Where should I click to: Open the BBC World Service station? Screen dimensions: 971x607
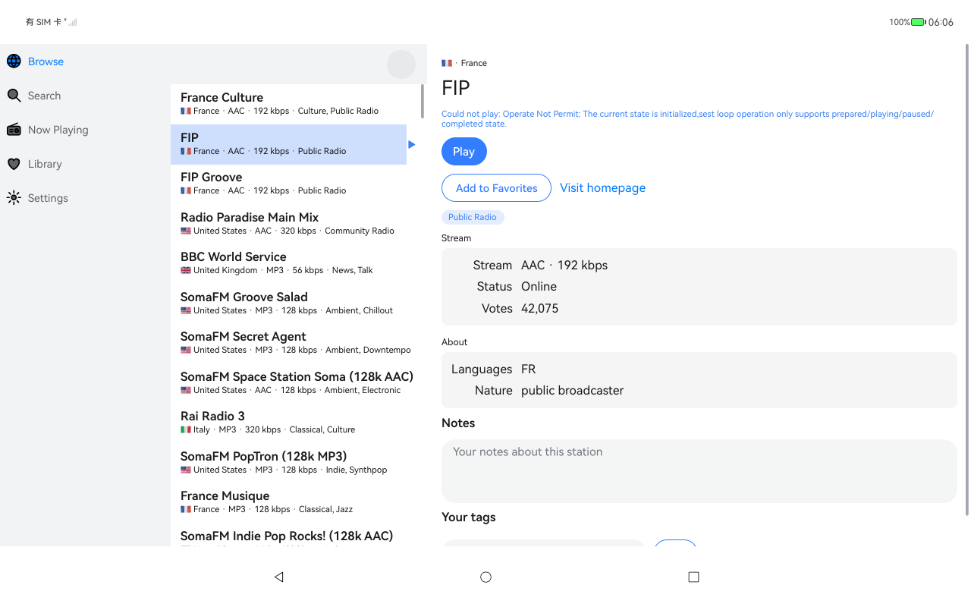click(288, 263)
